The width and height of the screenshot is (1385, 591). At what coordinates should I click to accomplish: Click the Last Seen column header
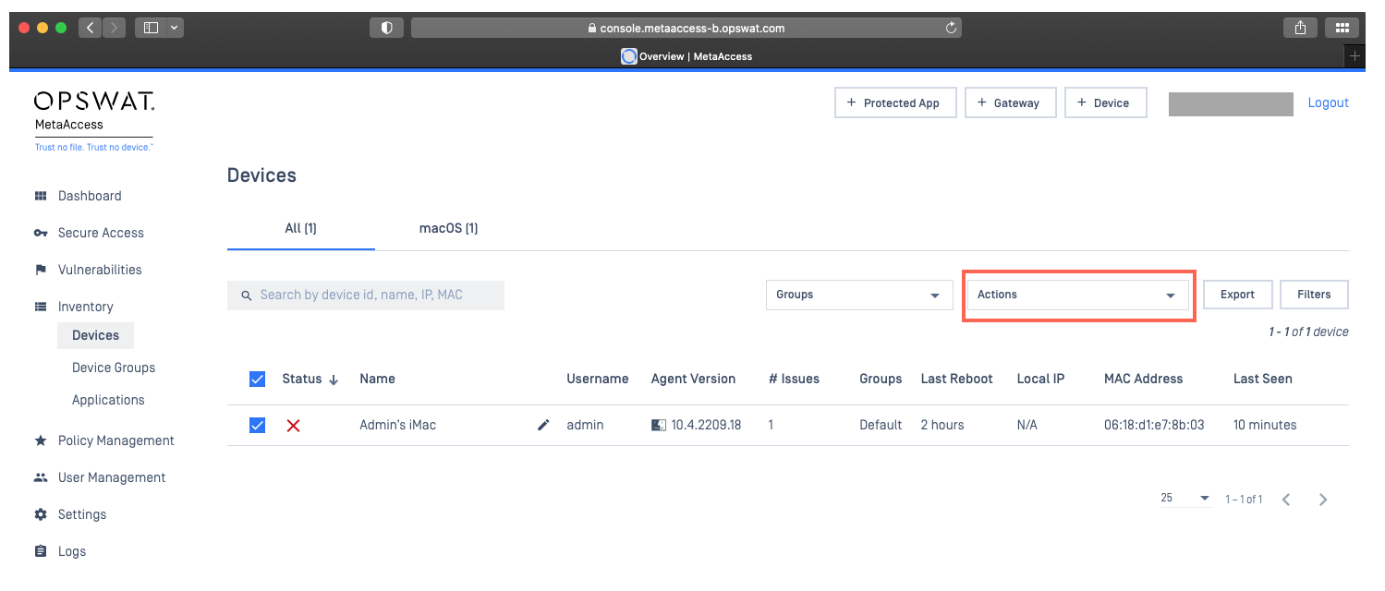pyautogui.click(x=1263, y=379)
